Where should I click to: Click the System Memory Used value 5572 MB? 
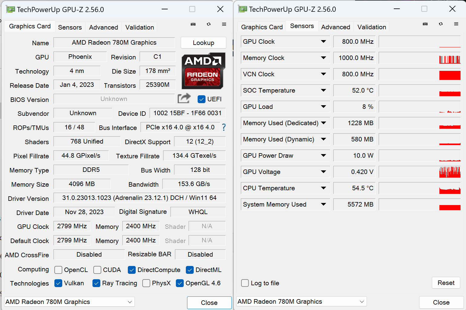[x=354, y=204]
